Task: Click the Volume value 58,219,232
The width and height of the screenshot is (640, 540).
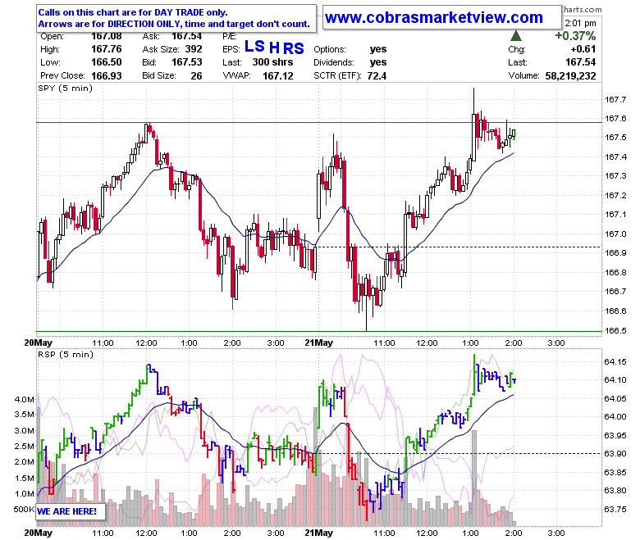Action: tap(570, 76)
